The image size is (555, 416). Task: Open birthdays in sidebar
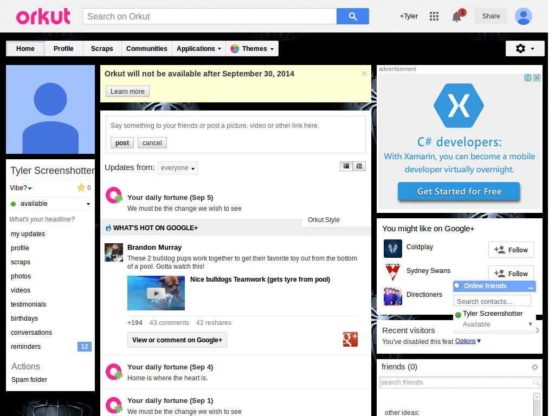coord(24,318)
